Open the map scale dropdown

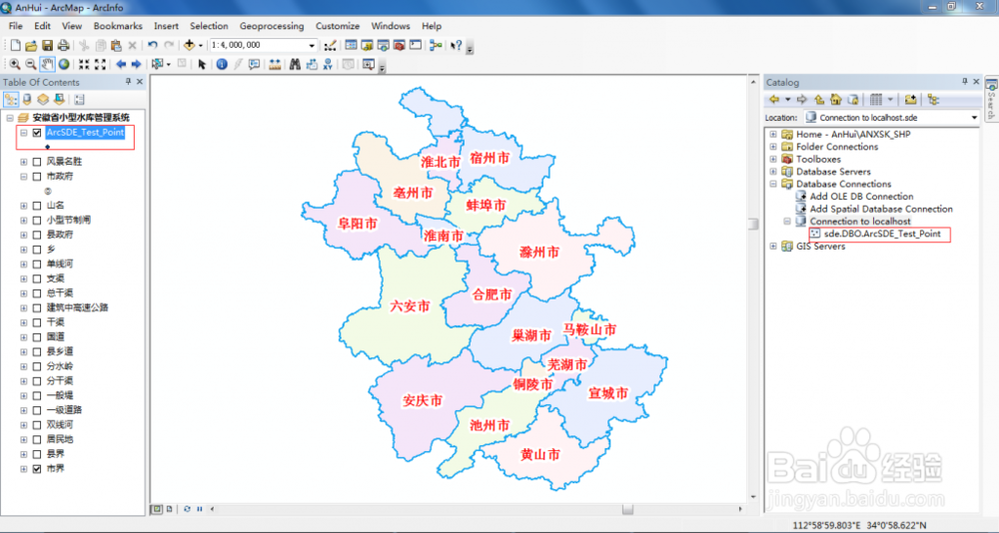click(x=312, y=46)
